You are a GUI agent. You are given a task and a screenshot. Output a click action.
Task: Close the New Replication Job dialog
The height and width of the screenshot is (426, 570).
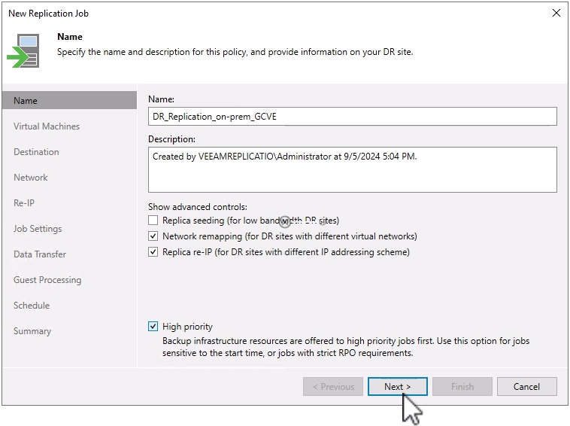click(556, 14)
